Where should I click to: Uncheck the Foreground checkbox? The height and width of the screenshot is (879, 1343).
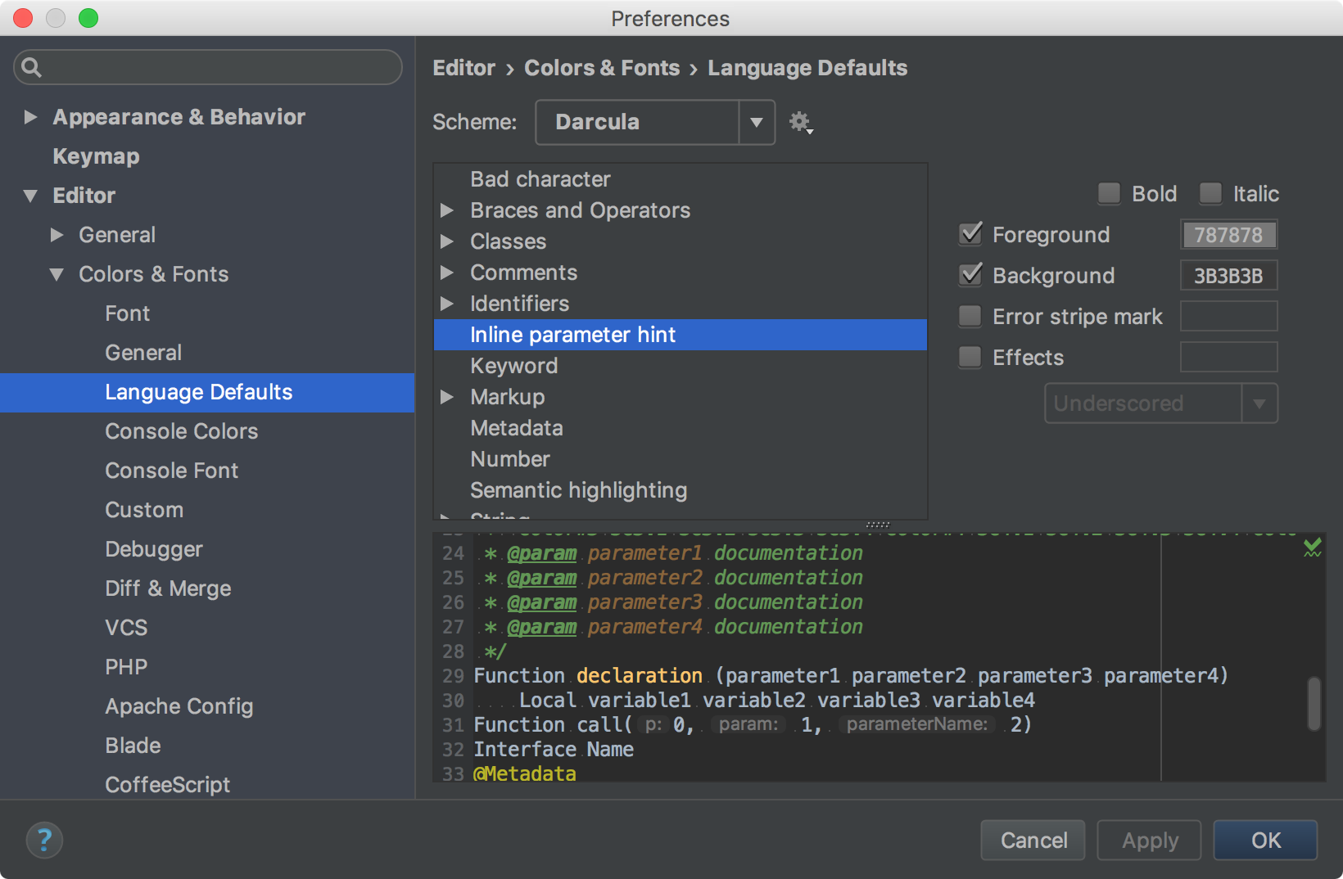970,234
